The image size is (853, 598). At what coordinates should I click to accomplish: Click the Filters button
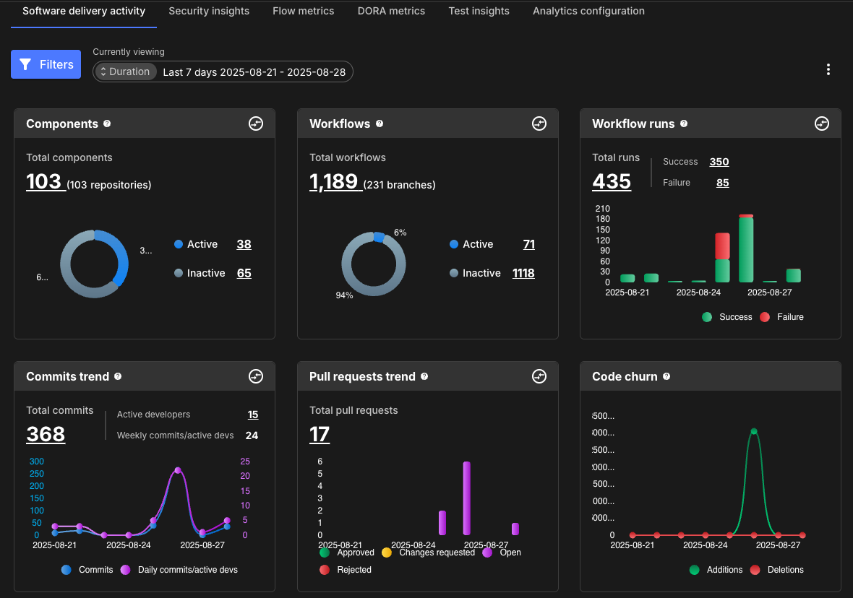tap(46, 64)
